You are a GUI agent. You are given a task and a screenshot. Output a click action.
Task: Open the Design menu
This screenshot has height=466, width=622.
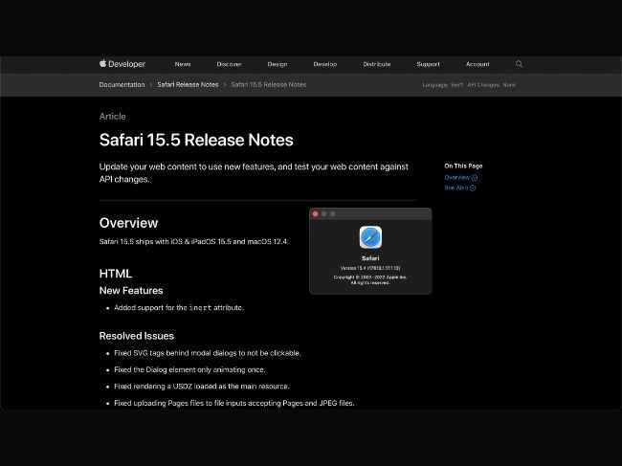click(278, 64)
